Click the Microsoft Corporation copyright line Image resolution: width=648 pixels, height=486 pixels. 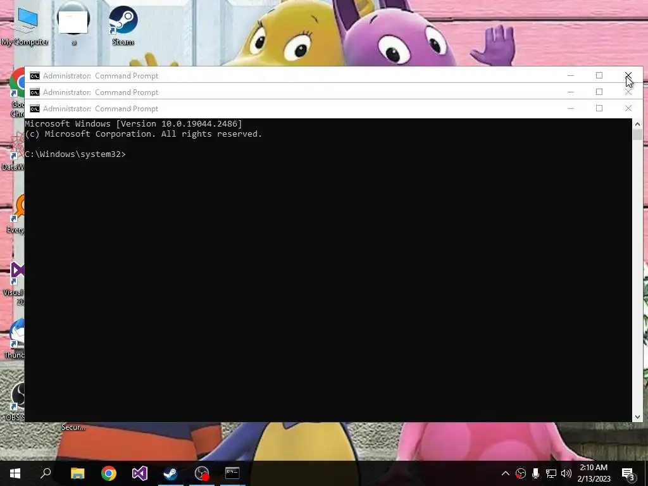click(144, 134)
